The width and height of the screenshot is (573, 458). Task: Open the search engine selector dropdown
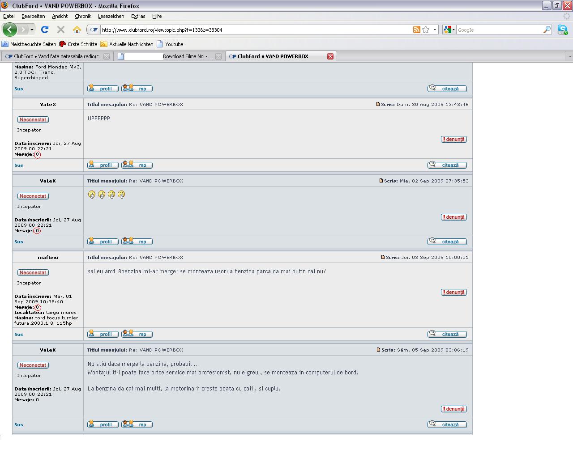coord(449,30)
